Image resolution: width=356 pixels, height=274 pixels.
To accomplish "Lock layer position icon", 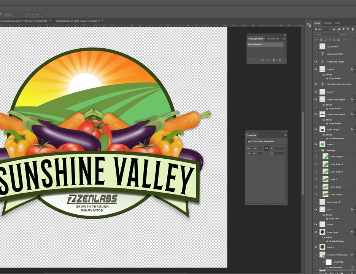I will click(330, 40).
